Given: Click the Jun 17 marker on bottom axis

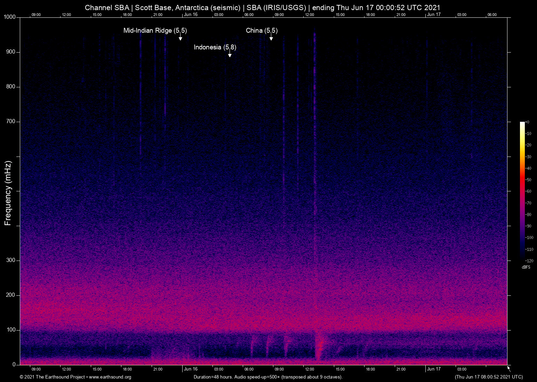Looking at the screenshot, I should [x=434, y=369].
